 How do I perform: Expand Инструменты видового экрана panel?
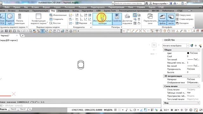[x=14, y=27]
